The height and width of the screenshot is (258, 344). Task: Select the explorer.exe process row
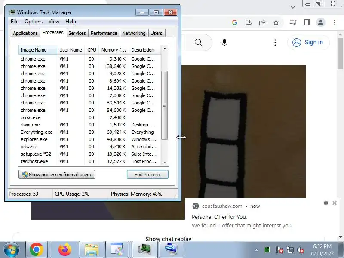pos(89,139)
